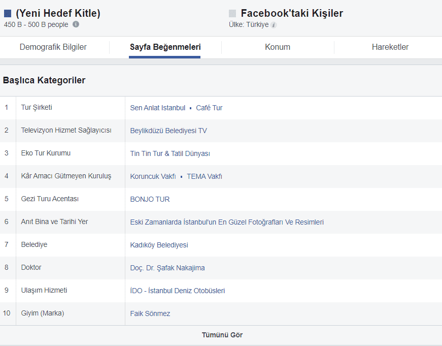Click the Faik Sönmez link under Giyim (Marka)

tap(150, 313)
